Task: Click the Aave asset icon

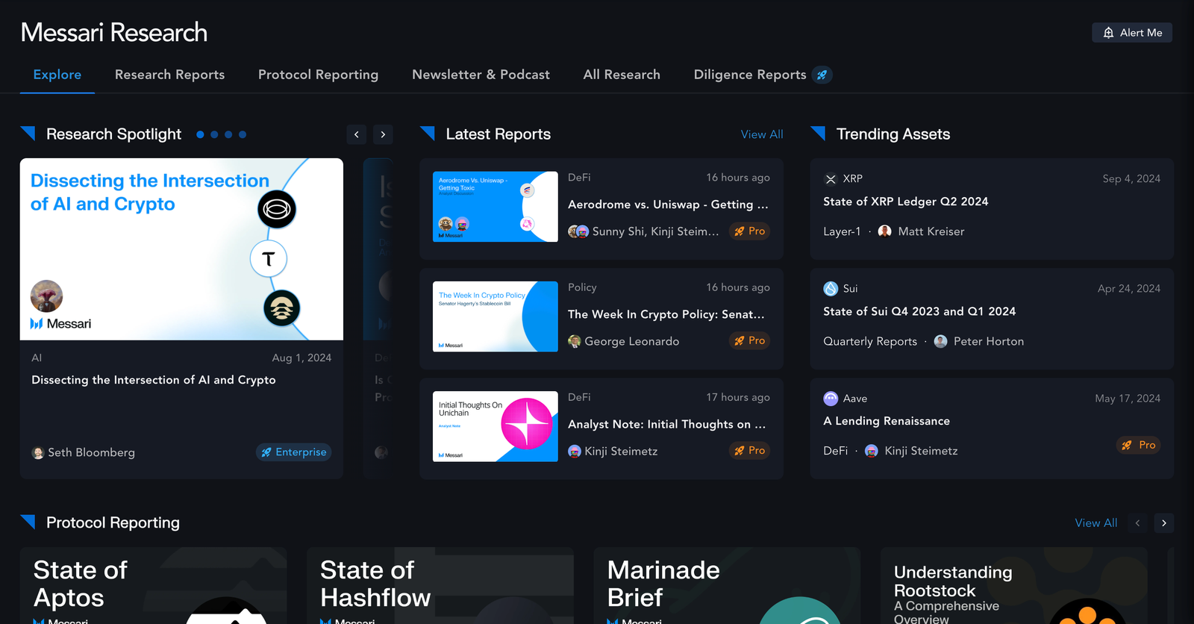Action: coord(831,399)
